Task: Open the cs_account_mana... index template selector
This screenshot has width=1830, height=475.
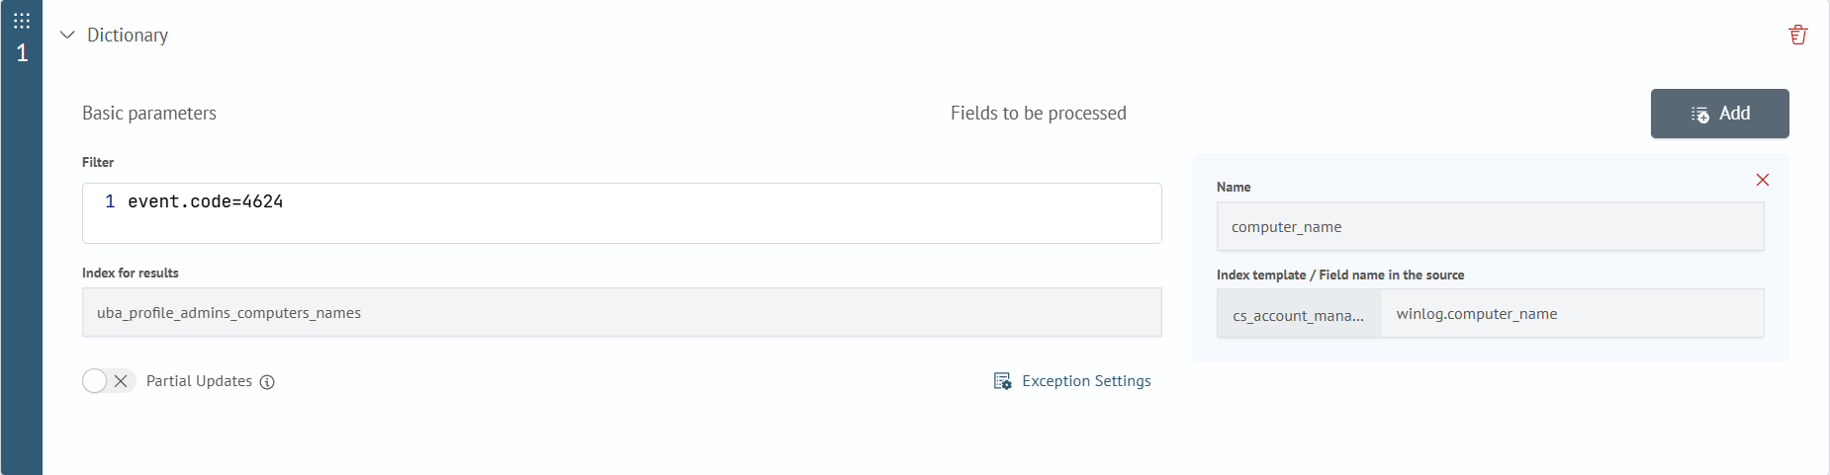Action: (1299, 315)
